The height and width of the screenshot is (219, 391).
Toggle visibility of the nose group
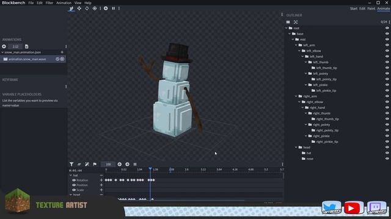(387, 159)
